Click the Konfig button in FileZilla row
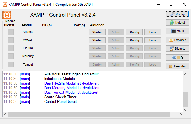Viewport: 191px width, 124px height. coord(134,48)
